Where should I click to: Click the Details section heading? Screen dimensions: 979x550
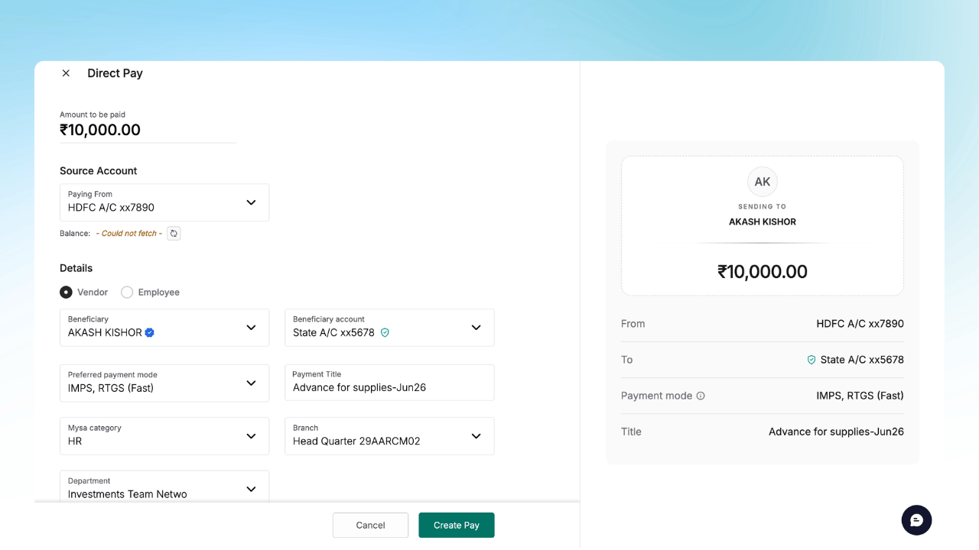pos(76,268)
